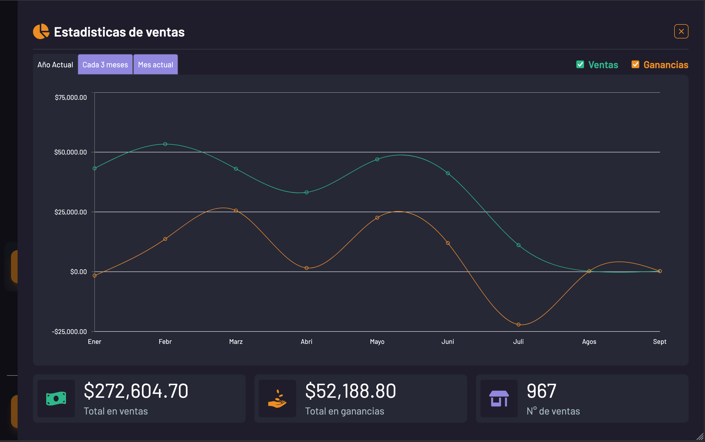Uncheck the Ventas checkbox

coord(580,64)
